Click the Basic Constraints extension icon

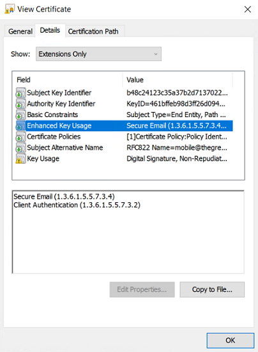(x=20, y=115)
